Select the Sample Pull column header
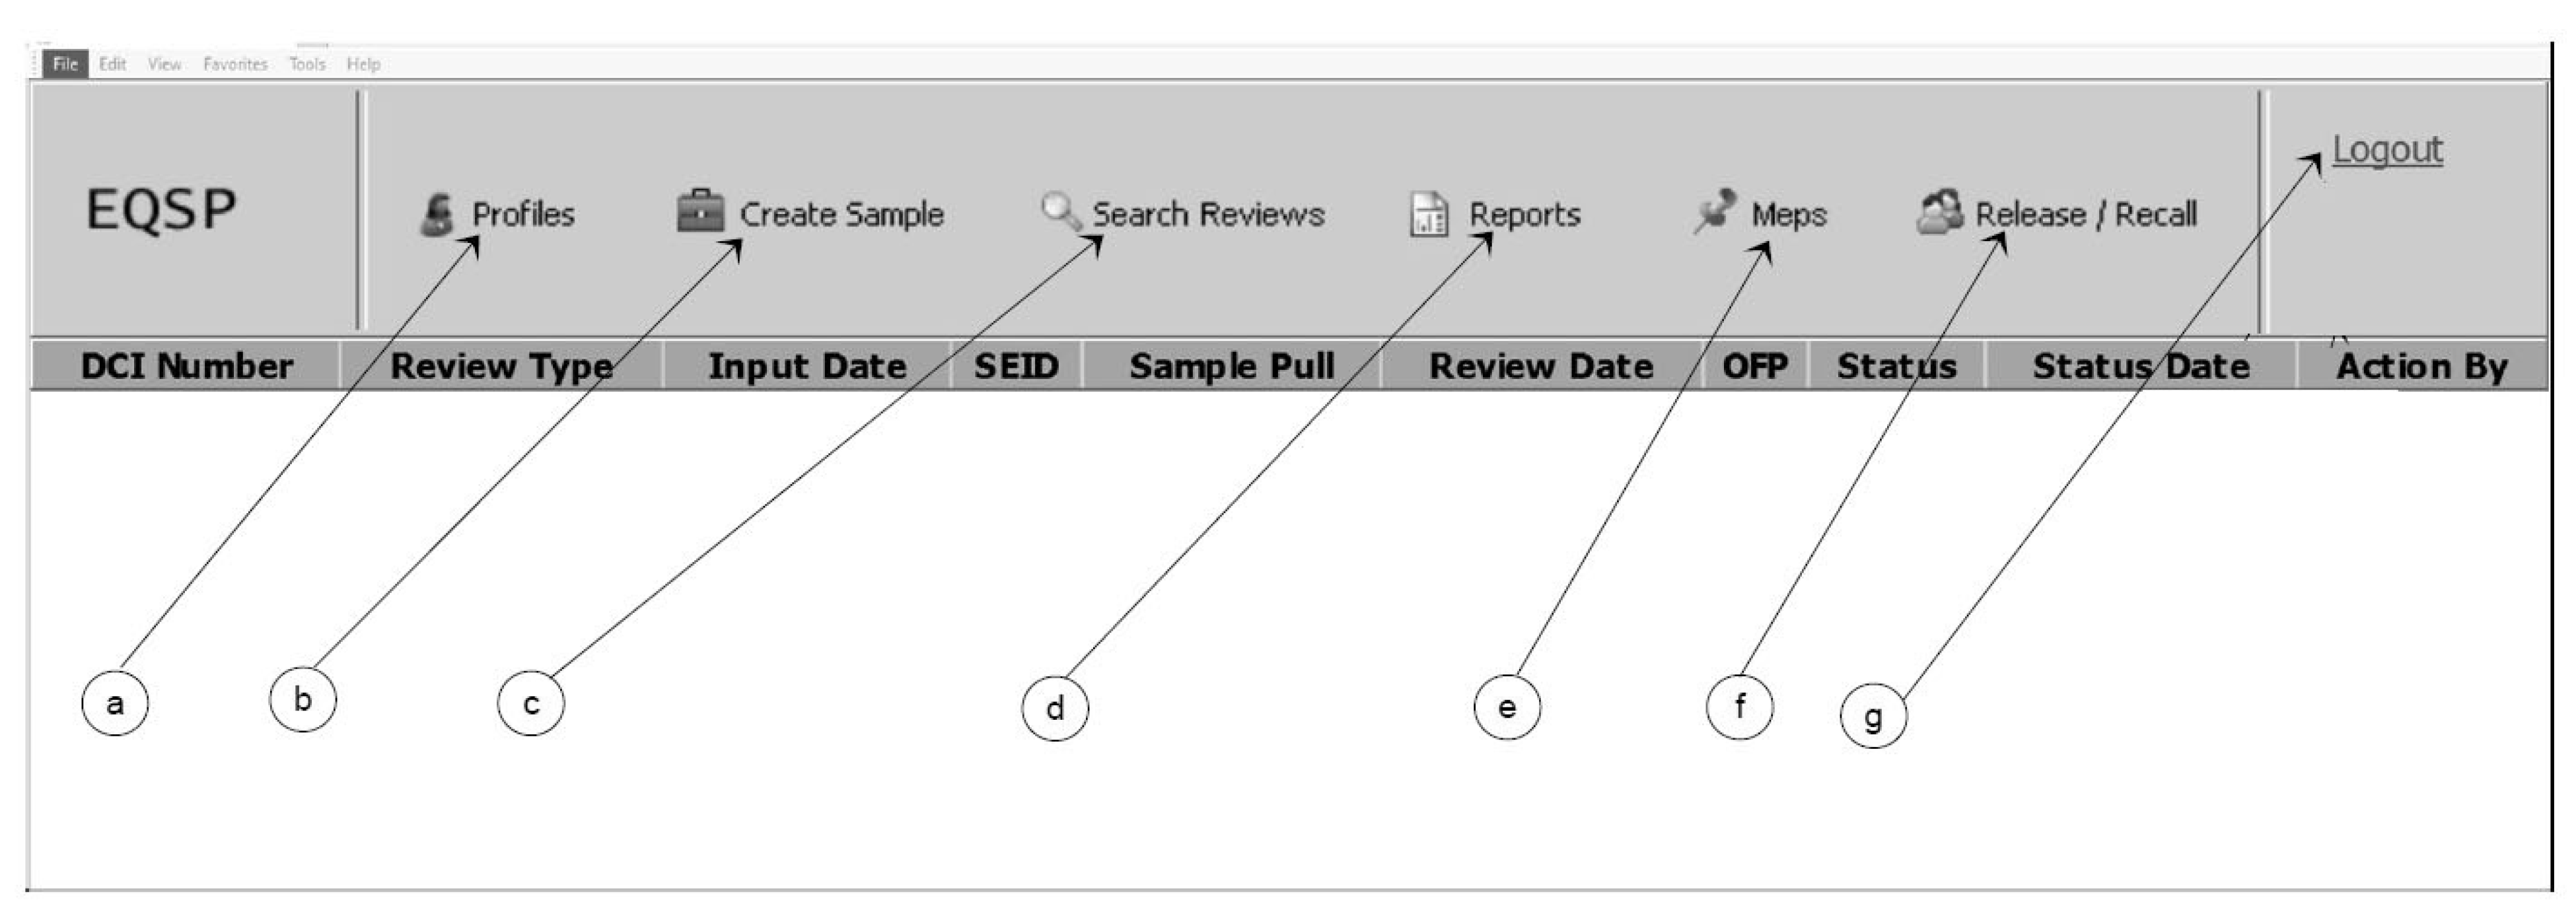 [1231, 366]
